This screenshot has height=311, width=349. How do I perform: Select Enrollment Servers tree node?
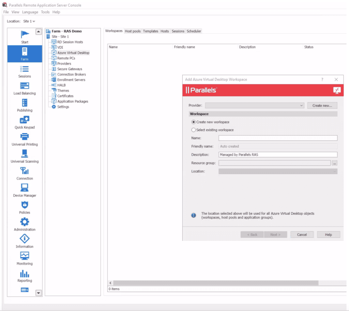click(71, 80)
